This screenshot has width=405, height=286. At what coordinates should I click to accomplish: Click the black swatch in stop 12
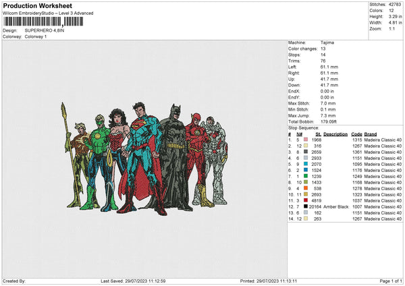(x=306, y=206)
